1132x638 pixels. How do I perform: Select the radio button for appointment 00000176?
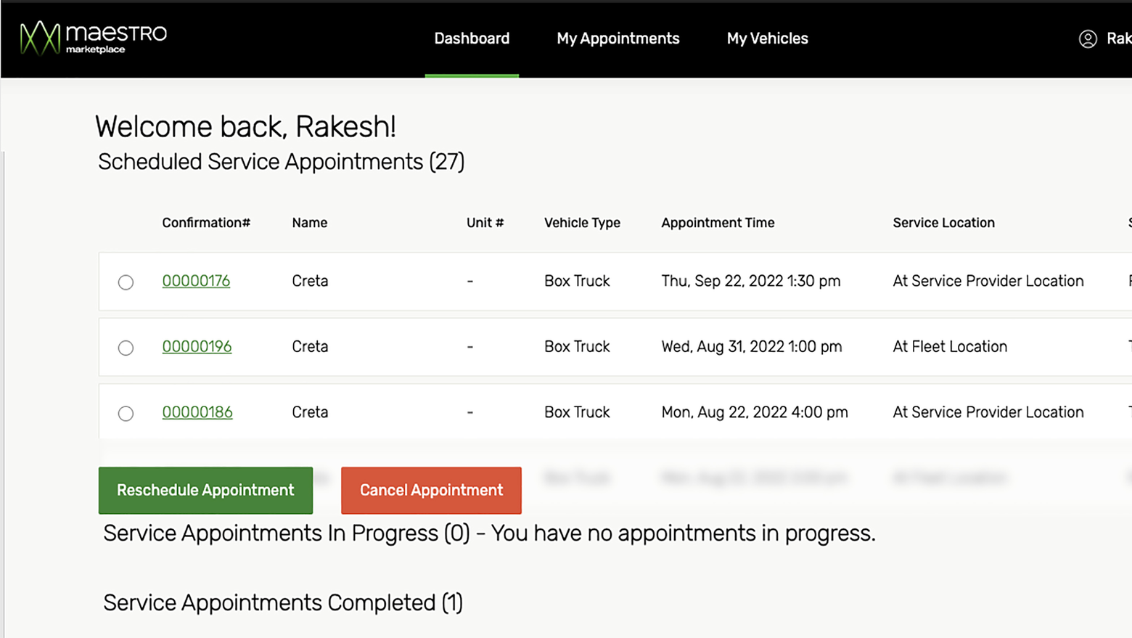click(x=125, y=282)
